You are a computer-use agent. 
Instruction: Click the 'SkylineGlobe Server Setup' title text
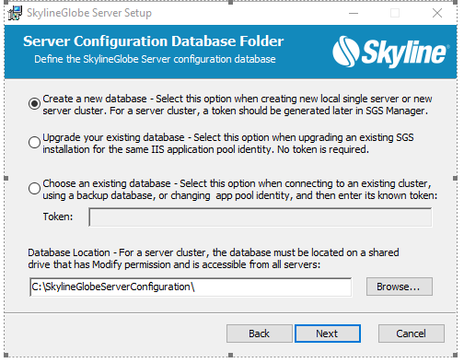coord(89,13)
